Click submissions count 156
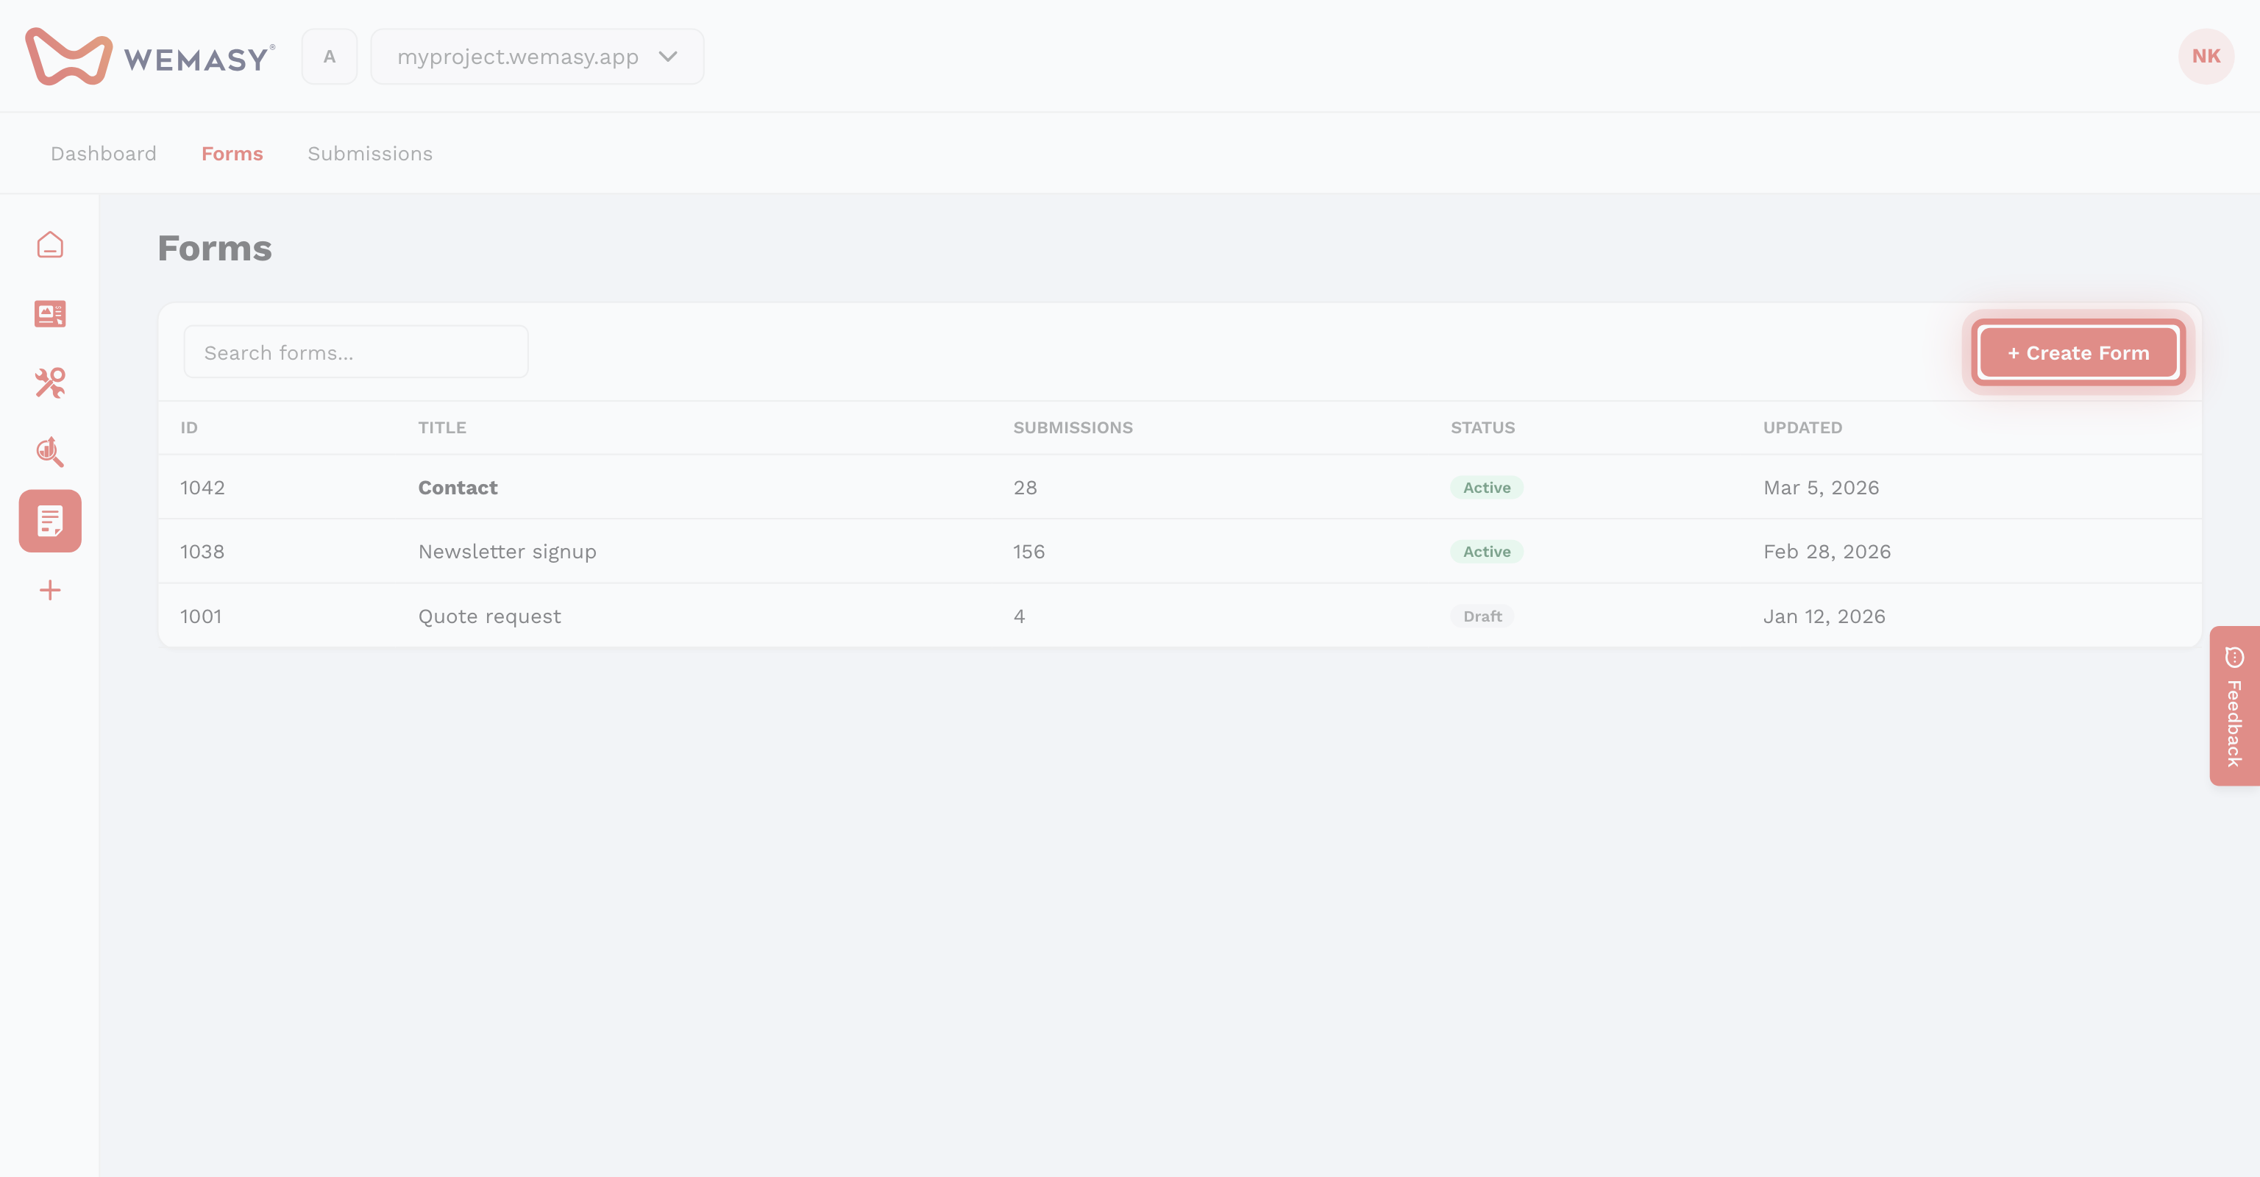Screen dimensions: 2260x1177 point(1029,552)
